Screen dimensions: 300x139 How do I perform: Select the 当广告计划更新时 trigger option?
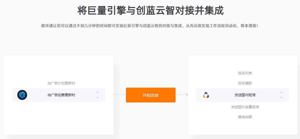pyautogui.click(x=61, y=83)
